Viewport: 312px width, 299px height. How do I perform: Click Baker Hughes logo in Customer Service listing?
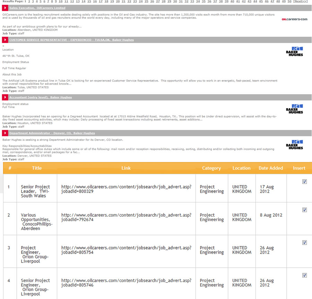click(x=294, y=52)
